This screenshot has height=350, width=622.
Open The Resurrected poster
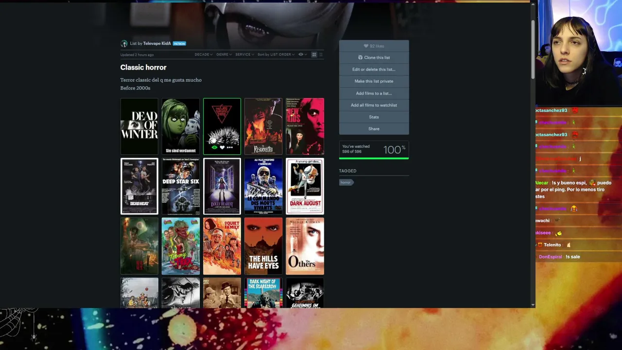pyautogui.click(x=263, y=126)
